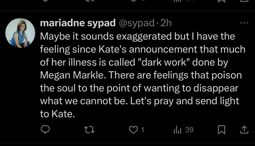255x146 pixels.
Task: Open mariadne sypad's profile picture
Action: pos(20,33)
